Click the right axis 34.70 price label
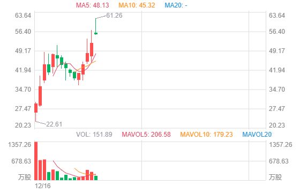 [277, 90]
